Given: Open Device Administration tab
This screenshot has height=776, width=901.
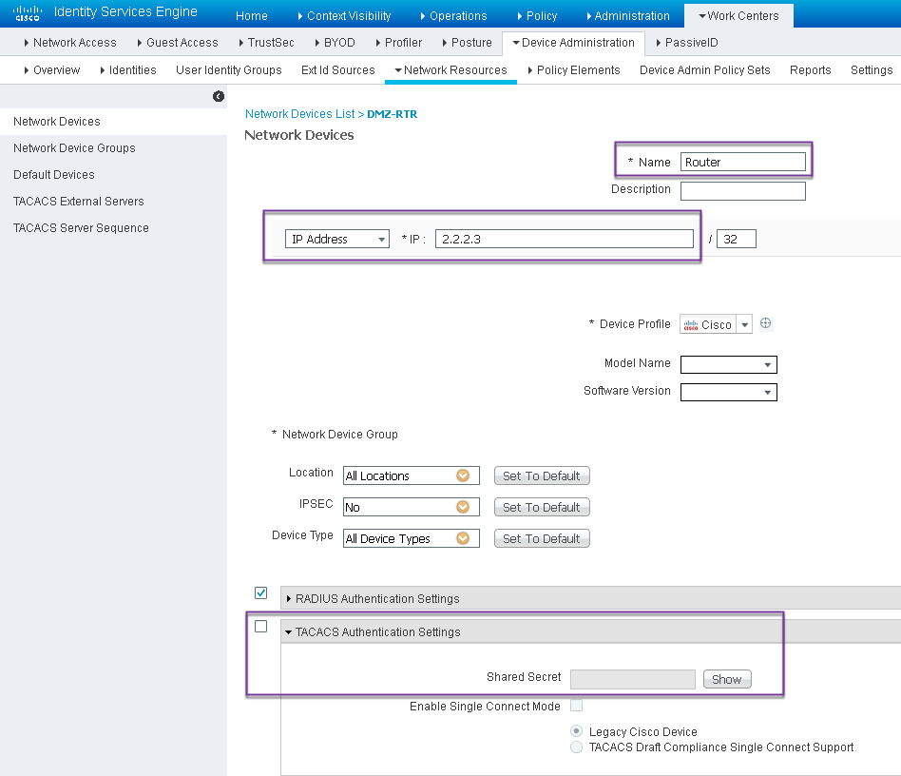Looking at the screenshot, I should click(573, 43).
